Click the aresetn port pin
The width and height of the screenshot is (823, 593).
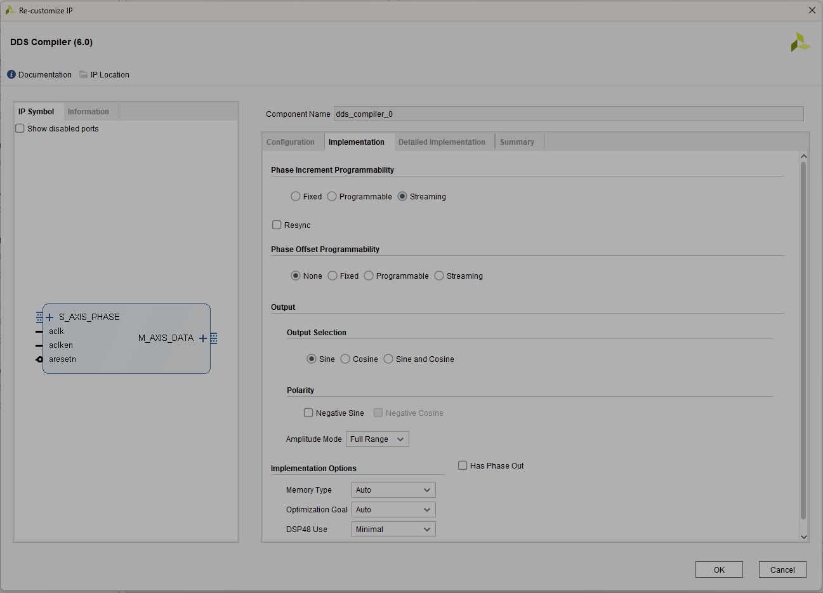[39, 359]
